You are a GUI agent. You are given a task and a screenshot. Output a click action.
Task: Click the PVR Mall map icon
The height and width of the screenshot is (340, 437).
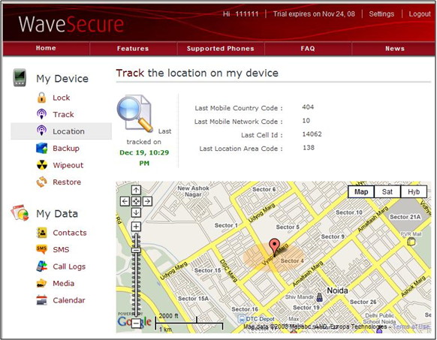coord(411,242)
